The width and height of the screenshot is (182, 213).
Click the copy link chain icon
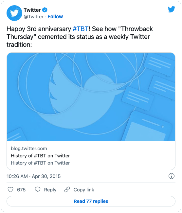pyautogui.click(x=67, y=189)
